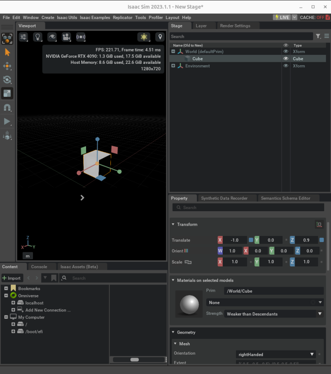Activate the Move tool

(x=7, y=66)
